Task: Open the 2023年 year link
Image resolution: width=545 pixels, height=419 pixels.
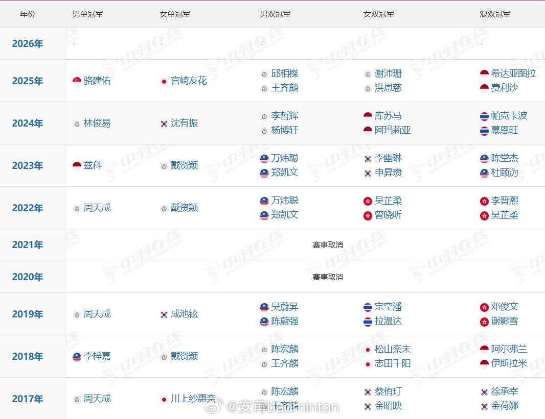Action: point(28,165)
